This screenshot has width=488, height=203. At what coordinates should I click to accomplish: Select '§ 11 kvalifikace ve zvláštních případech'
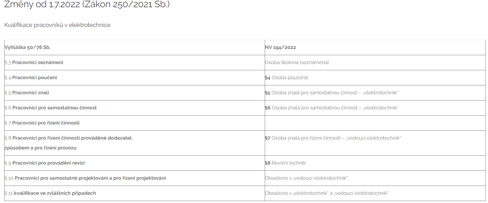[50, 193]
